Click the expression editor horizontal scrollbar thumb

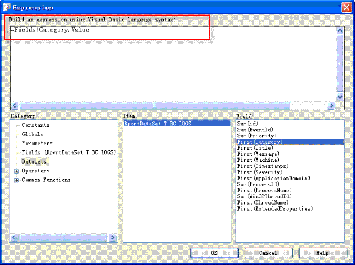click(155, 105)
